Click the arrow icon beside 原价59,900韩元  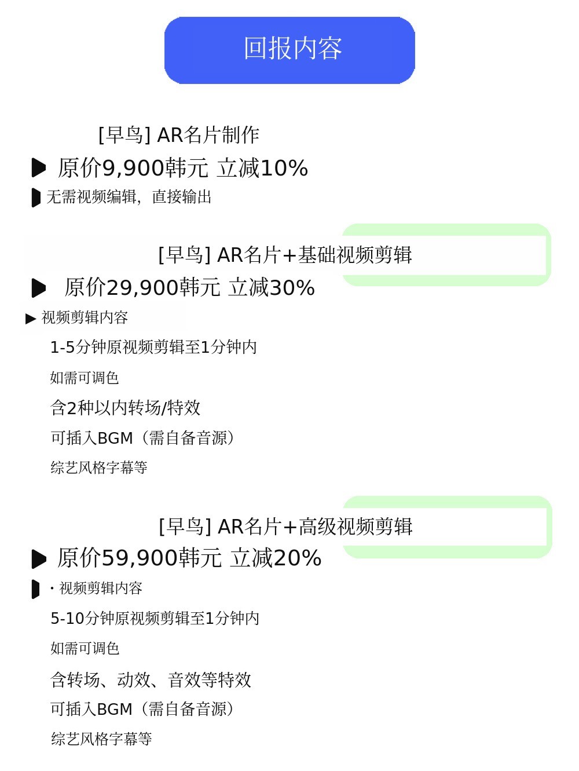[39, 559]
